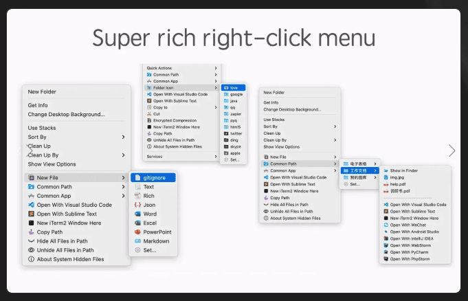Click the Excel spreadsheet icon
This screenshot has width=468, height=301.
[x=137, y=223]
